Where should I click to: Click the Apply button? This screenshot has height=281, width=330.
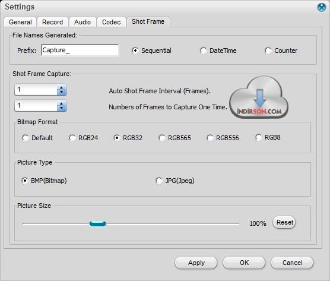[x=196, y=263]
